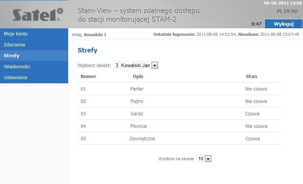Click Nie czuwa status of Parter row
Viewport: 303px width, 184px height.
(256, 89)
